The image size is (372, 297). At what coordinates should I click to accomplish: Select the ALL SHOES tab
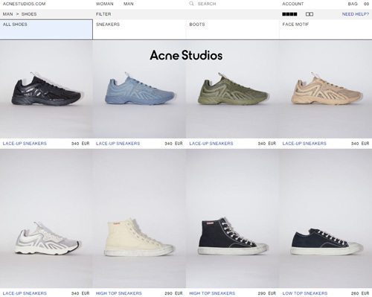pos(46,30)
